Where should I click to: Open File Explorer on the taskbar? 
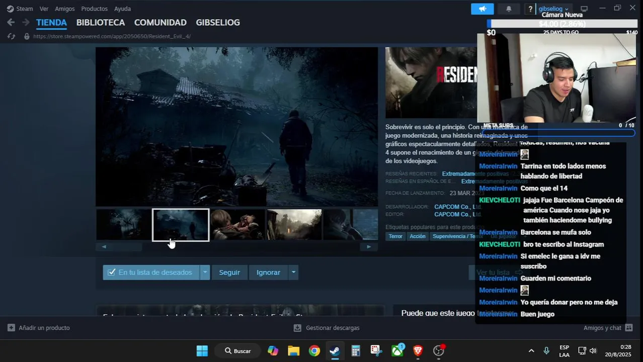click(x=294, y=351)
